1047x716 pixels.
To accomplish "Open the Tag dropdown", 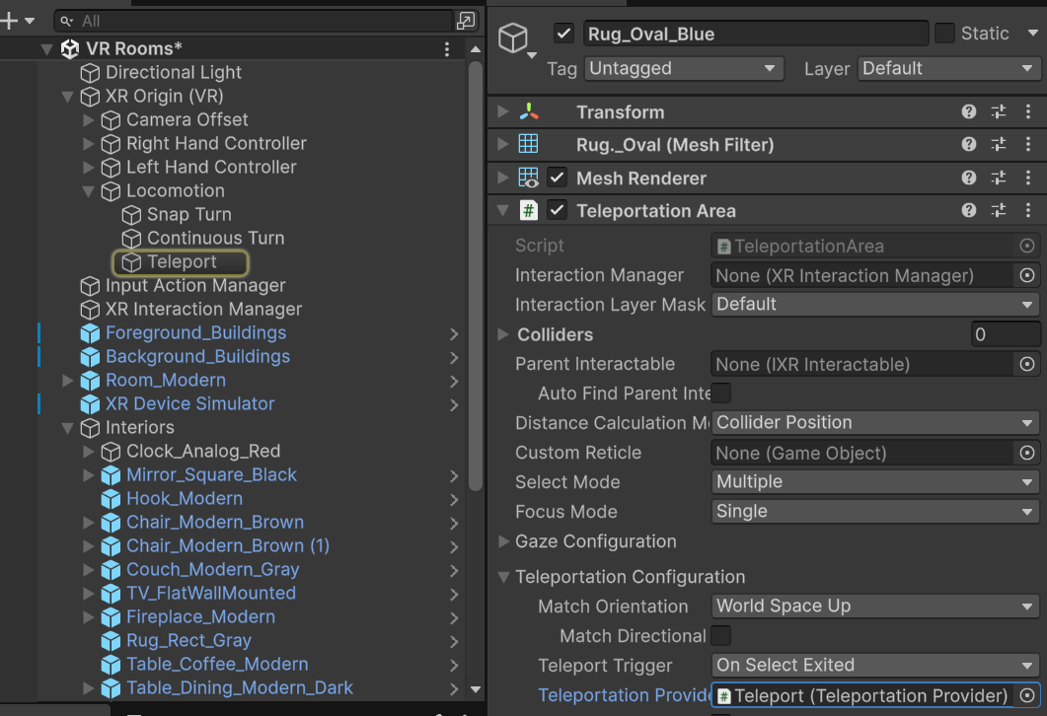I will click(683, 69).
